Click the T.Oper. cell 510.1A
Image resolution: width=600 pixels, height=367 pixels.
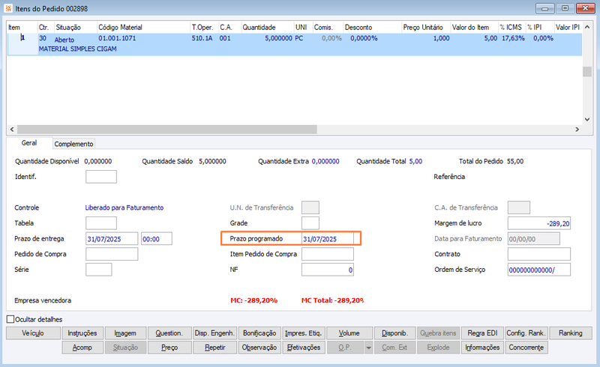tap(202, 38)
